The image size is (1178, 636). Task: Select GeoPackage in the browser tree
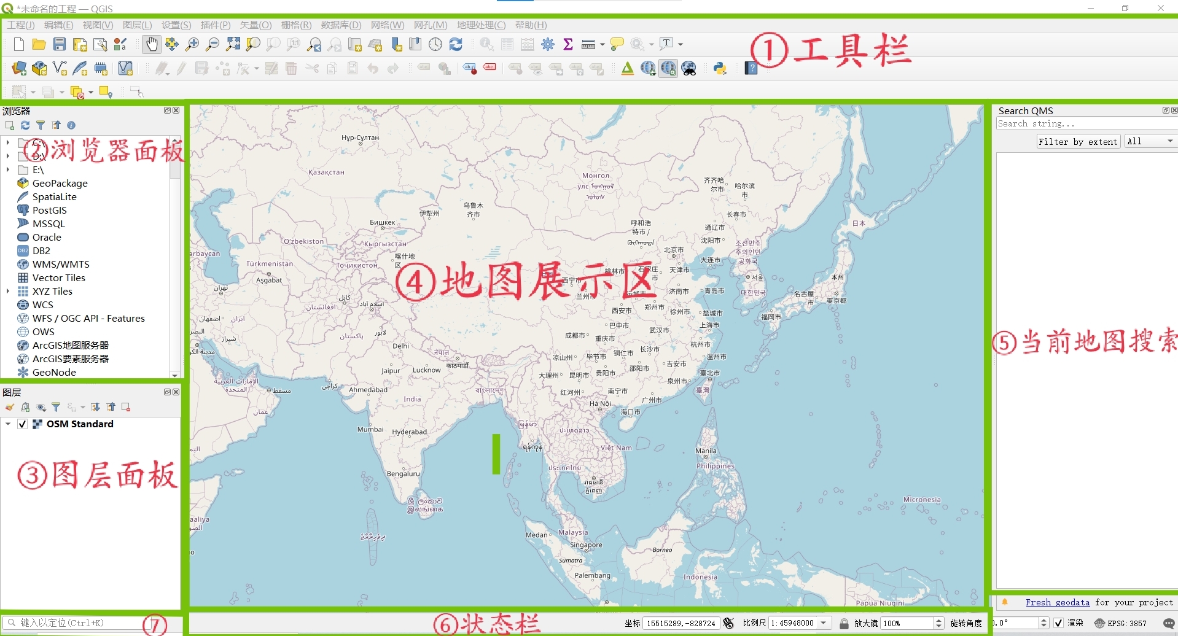(60, 183)
